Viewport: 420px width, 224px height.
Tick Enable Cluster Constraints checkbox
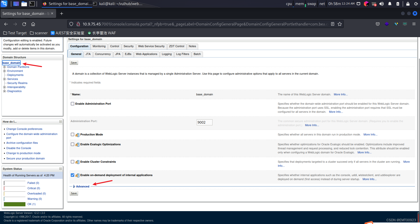(73, 162)
